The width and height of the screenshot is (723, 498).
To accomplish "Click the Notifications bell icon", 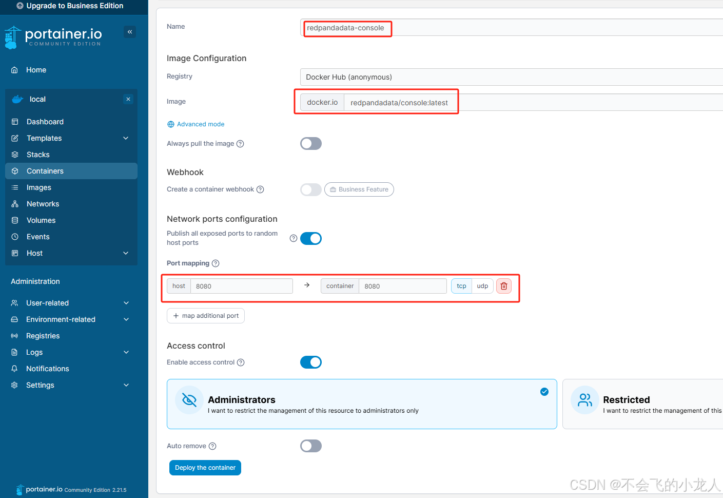I will 14,369.
